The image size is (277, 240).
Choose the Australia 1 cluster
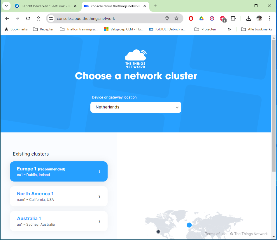[59, 221]
